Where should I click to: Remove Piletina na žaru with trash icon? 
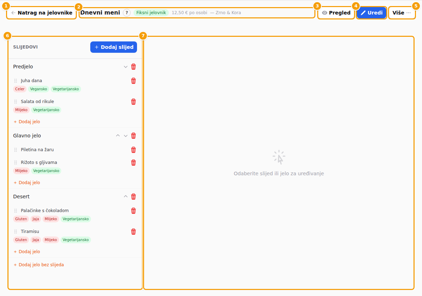pyautogui.click(x=133, y=150)
